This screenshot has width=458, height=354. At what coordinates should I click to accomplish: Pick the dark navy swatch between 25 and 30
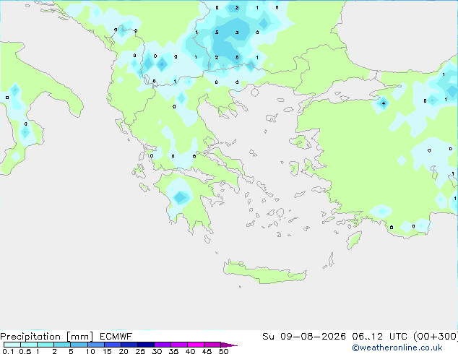coord(146,345)
